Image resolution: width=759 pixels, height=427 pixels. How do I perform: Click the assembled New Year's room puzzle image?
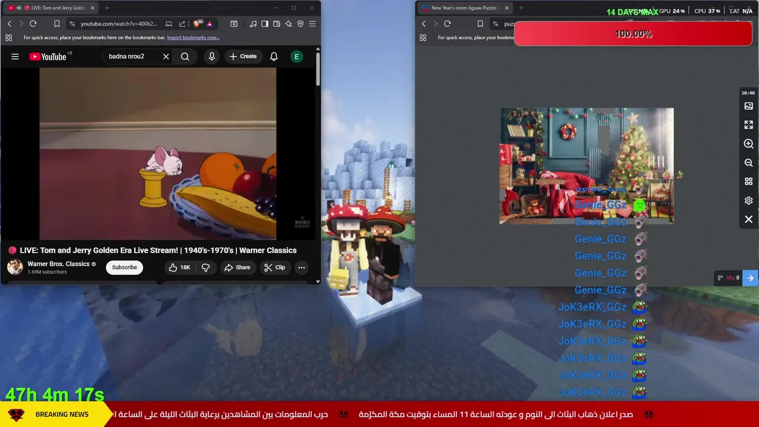coord(586,166)
